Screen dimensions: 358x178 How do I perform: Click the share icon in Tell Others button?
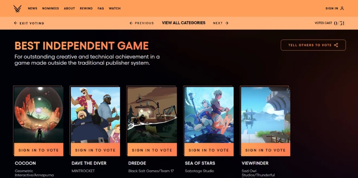336,45
